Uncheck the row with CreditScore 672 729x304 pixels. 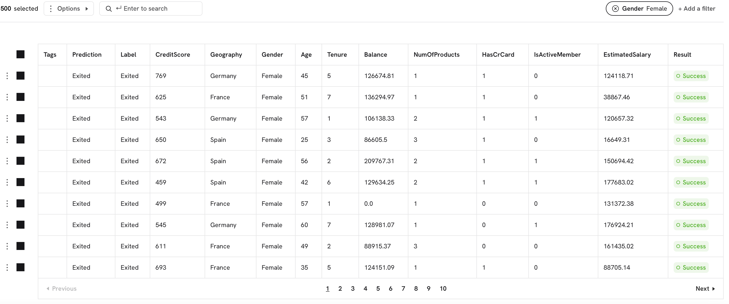pyautogui.click(x=20, y=161)
